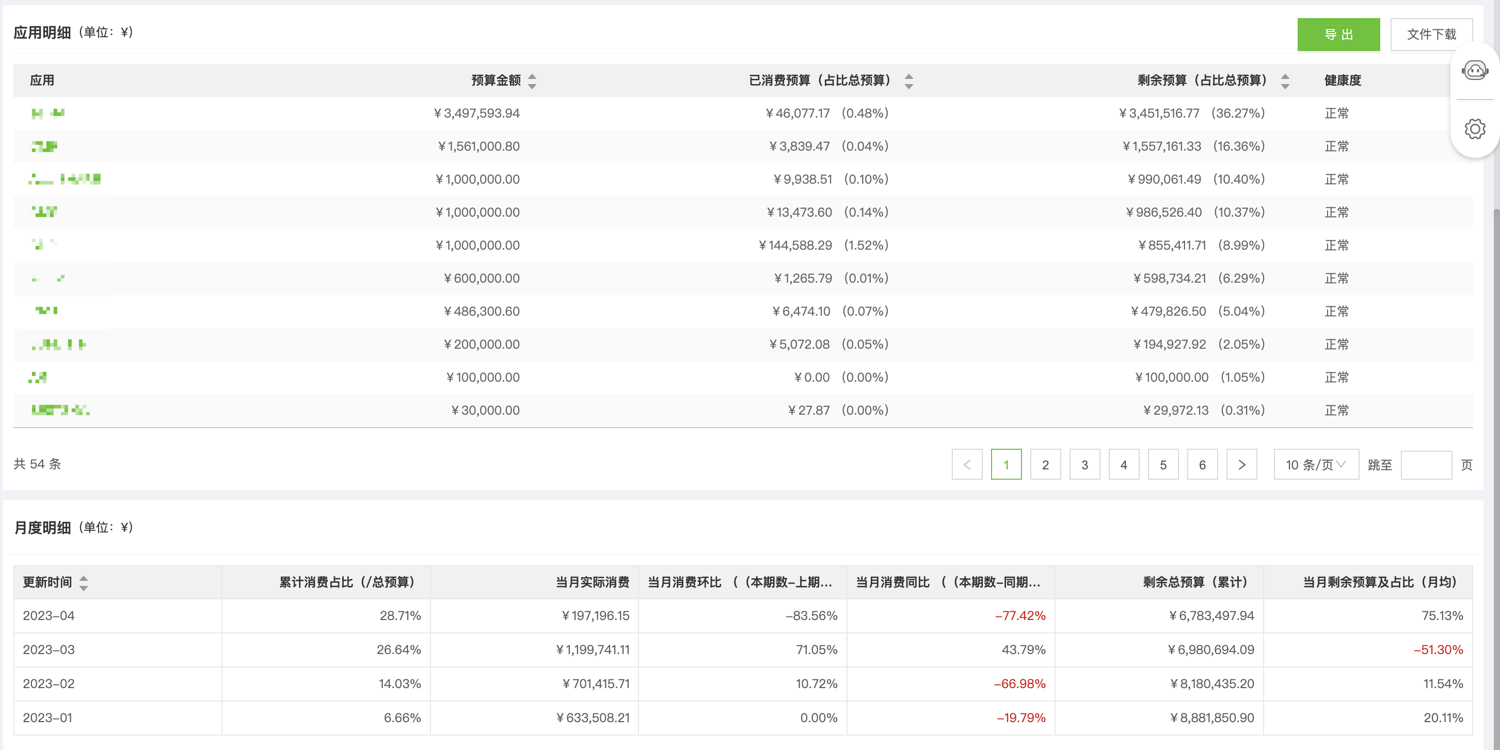Open the settings gear icon
This screenshot has height=750, width=1500.
[1474, 128]
